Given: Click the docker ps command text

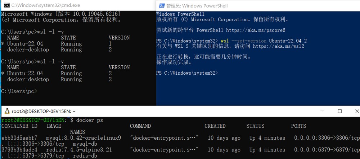Looking at the screenshot, I should (90, 120).
